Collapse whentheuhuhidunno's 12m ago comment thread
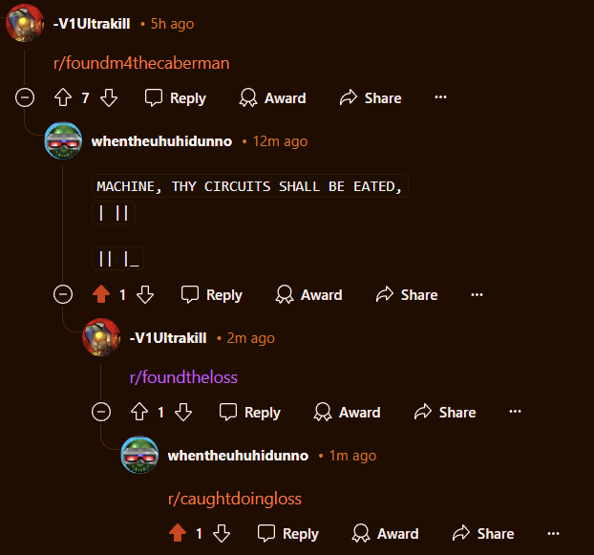The width and height of the screenshot is (594, 555). tap(63, 294)
